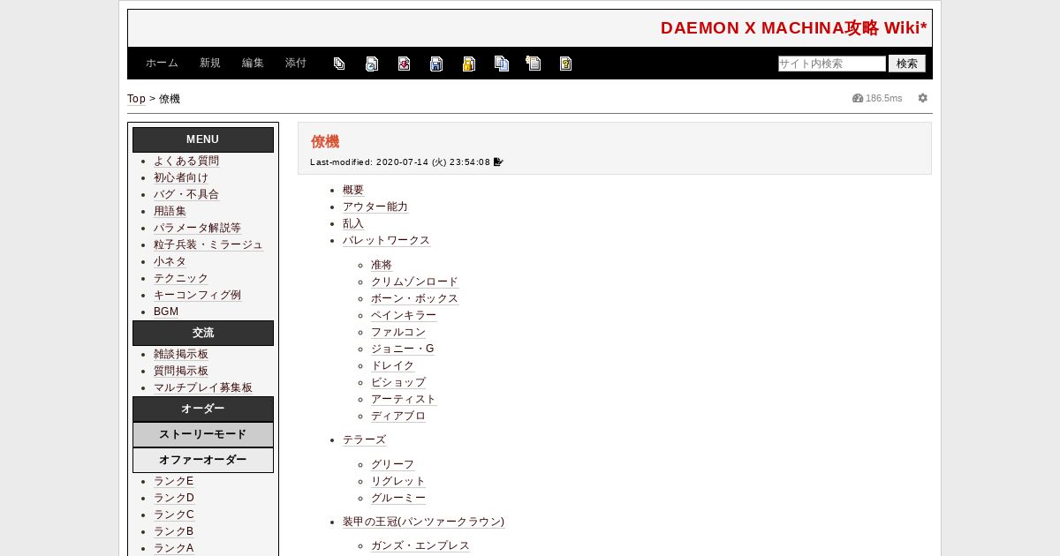Open the ランクA order link

coord(174,549)
